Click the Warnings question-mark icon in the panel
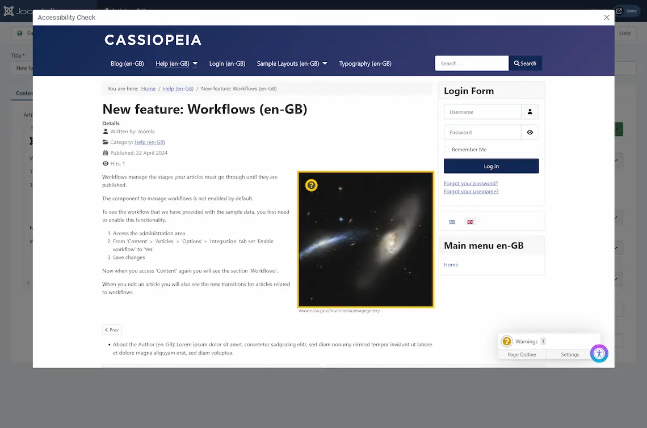This screenshot has width=647, height=428. pos(507,341)
